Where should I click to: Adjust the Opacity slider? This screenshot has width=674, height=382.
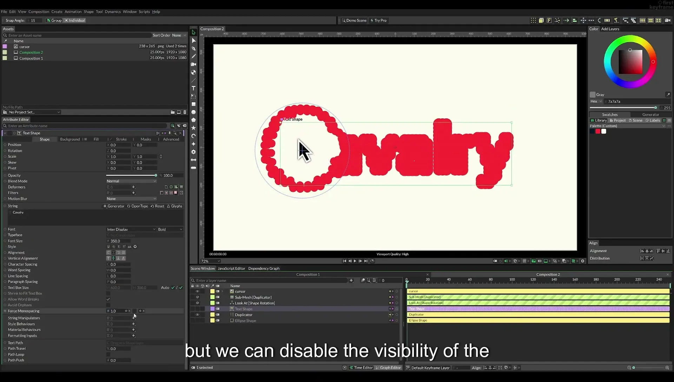pyautogui.click(x=131, y=175)
